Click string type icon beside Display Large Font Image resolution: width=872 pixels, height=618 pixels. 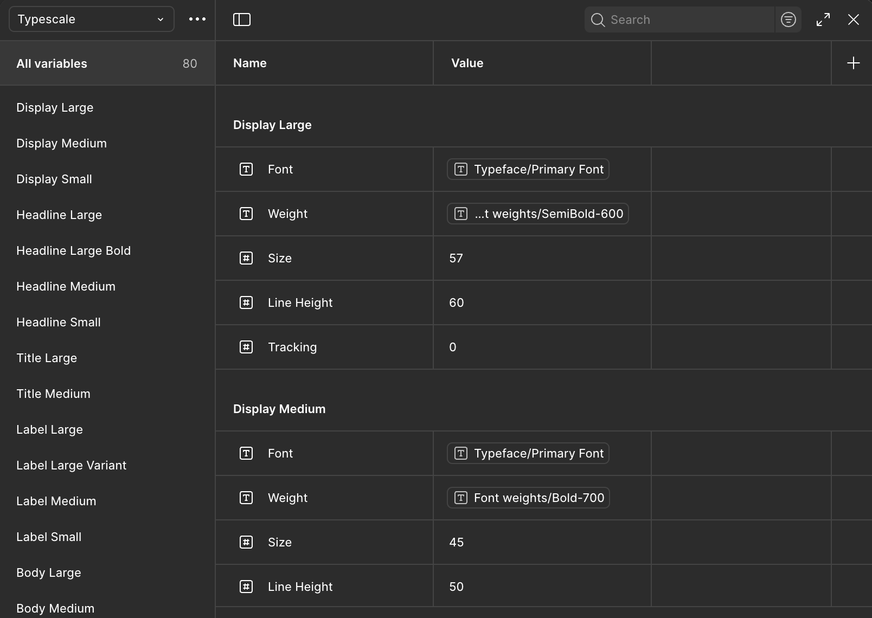point(246,169)
